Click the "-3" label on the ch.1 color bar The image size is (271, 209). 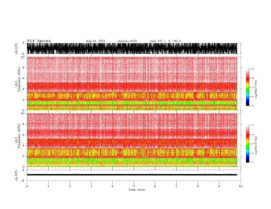(253, 69)
